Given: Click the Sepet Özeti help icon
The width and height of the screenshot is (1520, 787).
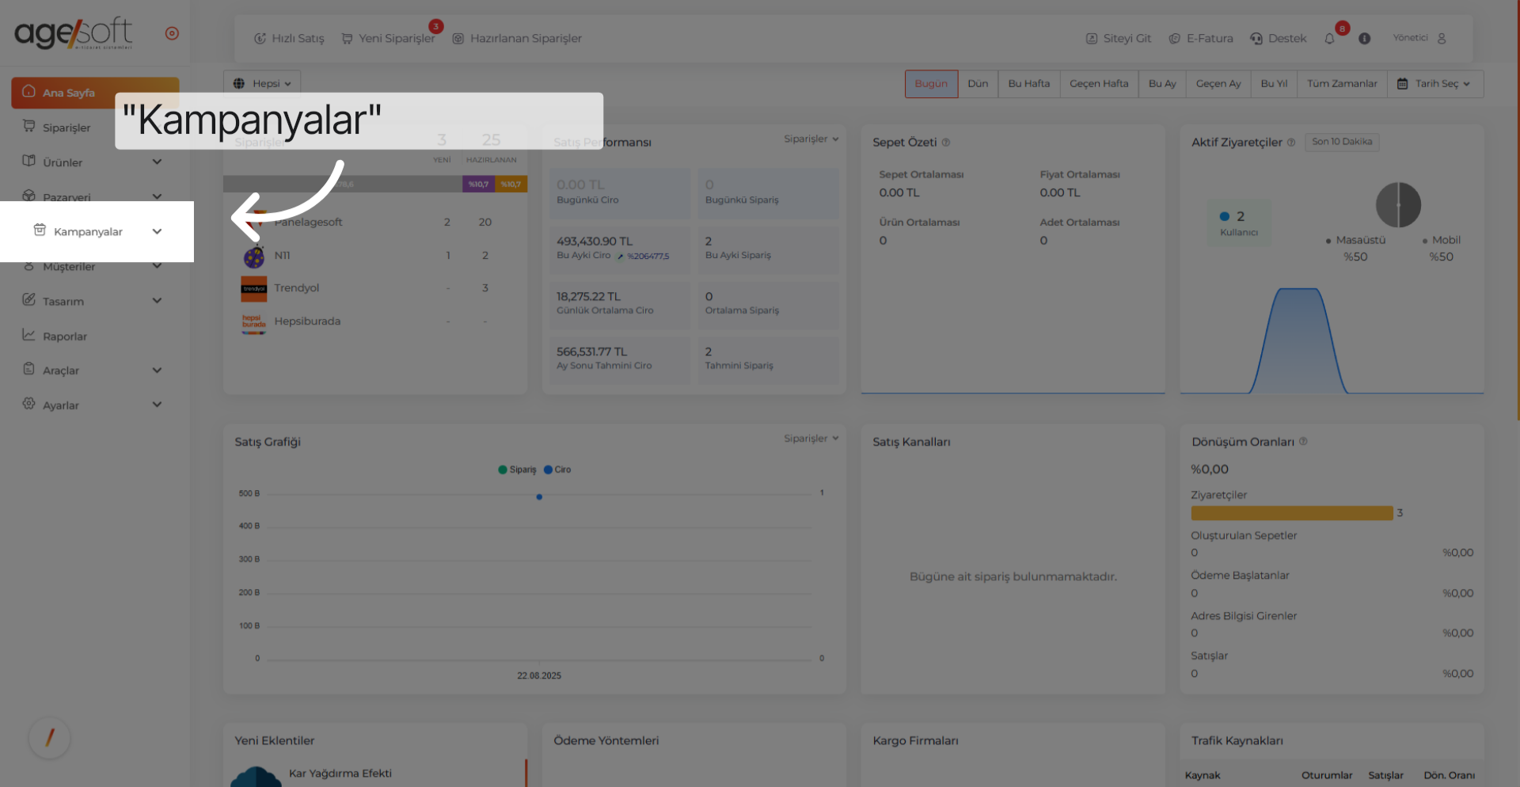Looking at the screenshot, I should coord(945,143).
